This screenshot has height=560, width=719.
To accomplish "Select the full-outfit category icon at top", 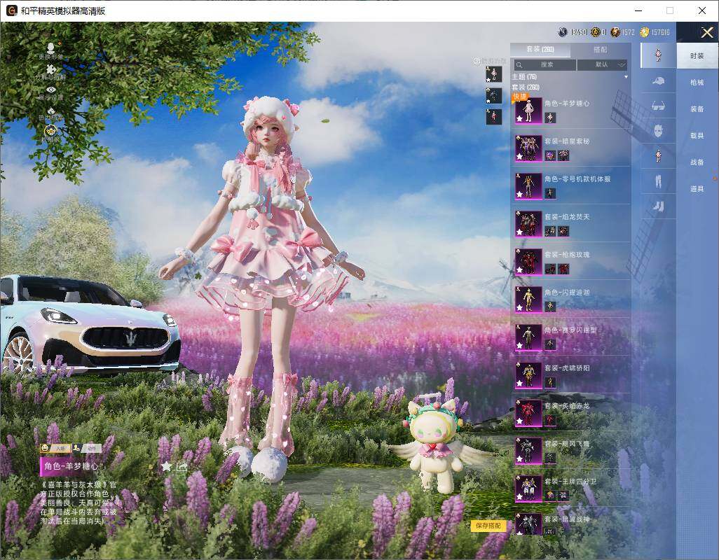I will click(x=658, y=55).
